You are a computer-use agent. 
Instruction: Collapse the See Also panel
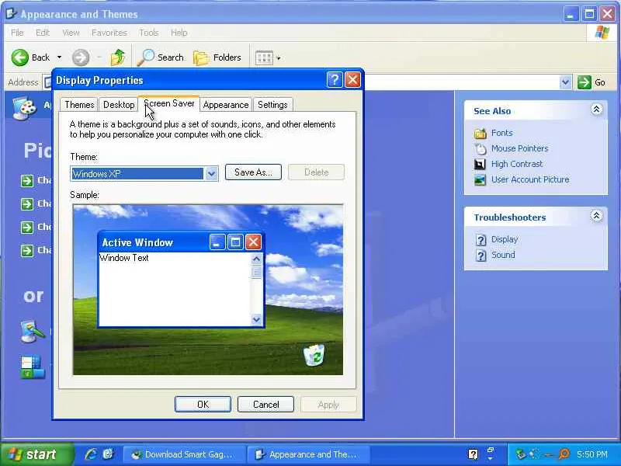[x=596, y=110]
